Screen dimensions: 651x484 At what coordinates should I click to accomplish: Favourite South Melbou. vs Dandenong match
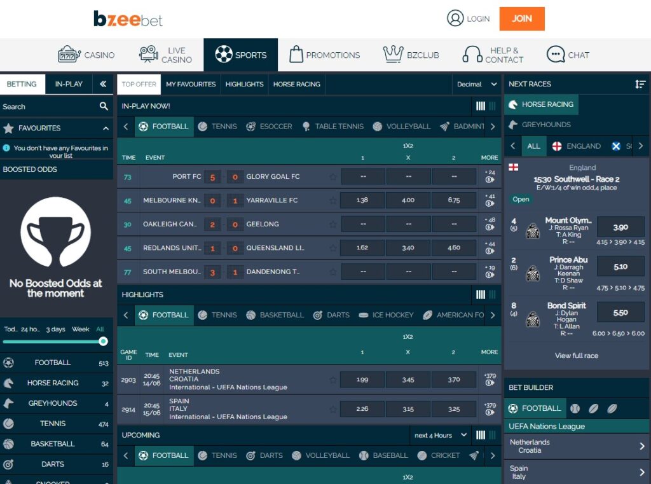pos(332,272)
